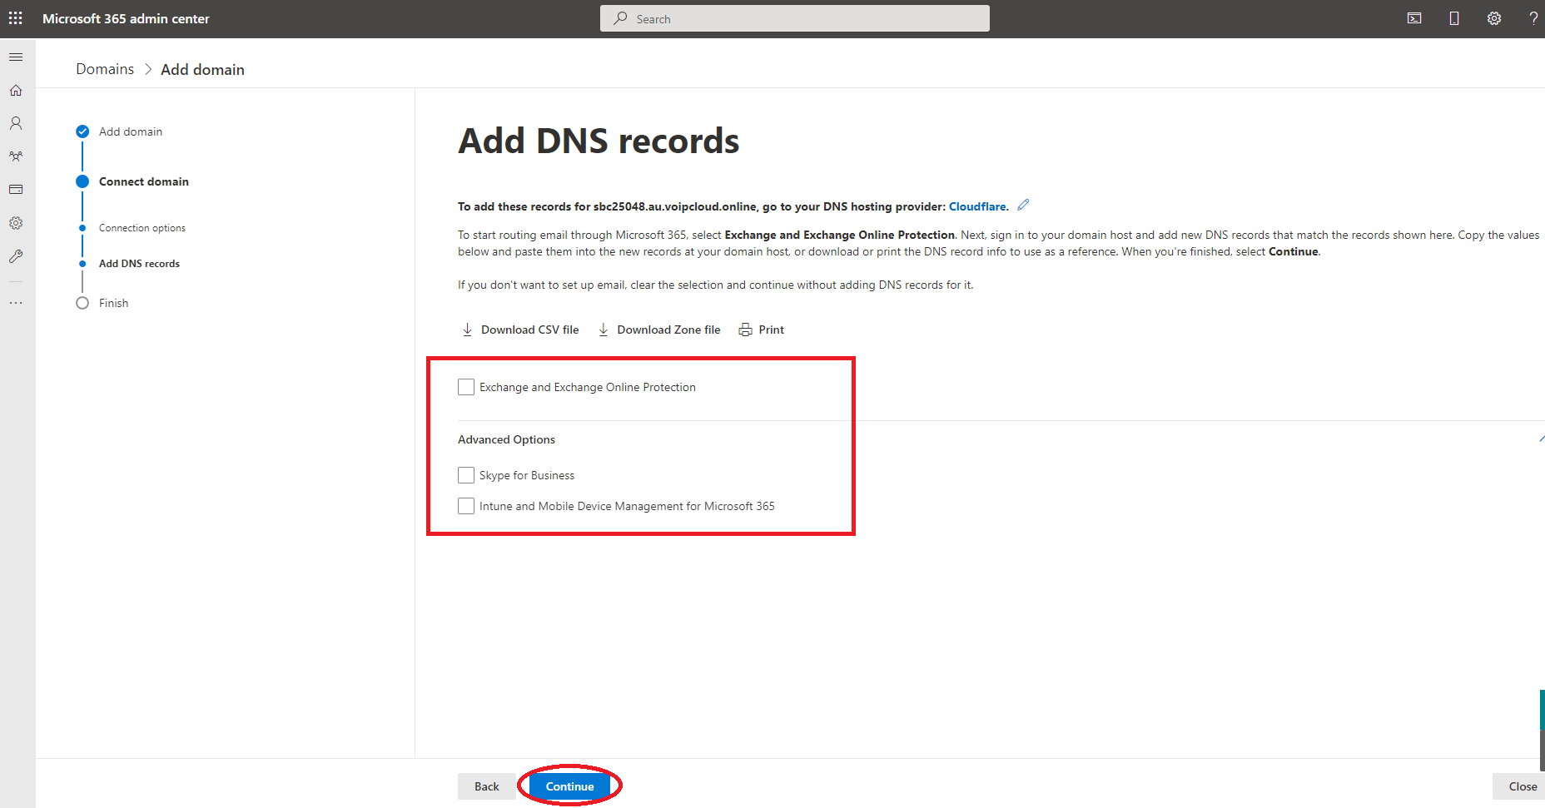
Task: Click Download Zone file arrow icon
Action: click(x=604, y=330)
